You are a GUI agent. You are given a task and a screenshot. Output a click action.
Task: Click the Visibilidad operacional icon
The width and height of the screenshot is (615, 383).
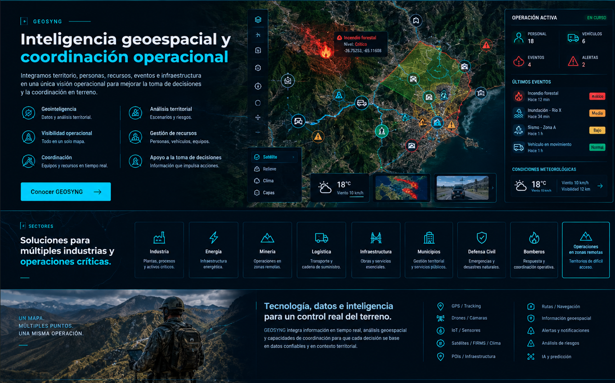pyautogui.click(x=29, y=137)
